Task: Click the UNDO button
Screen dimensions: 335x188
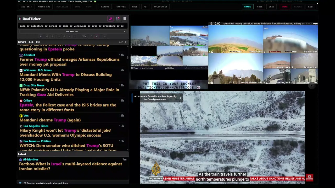Action: (77, 7)
